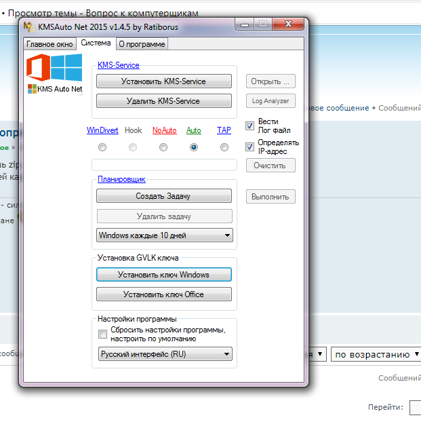Open the Log Analyzer
Viewport: 421px width, 422px height.
coord(270,101)
